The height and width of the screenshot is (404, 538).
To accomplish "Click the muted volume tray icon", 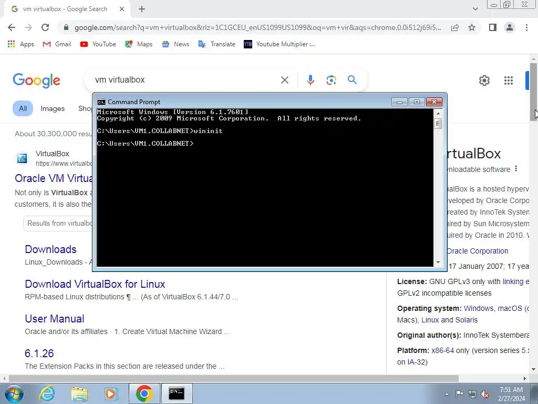I will [x=485, y=394].
